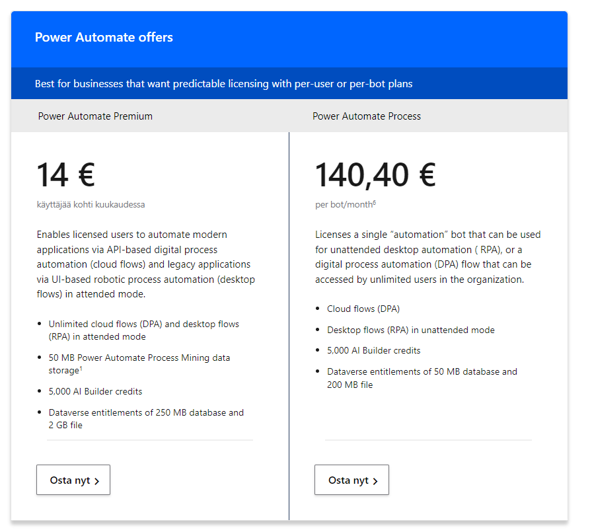Select the Power Automate Process column header
Viewport: 590px width, 530px height.
point(367,116)
